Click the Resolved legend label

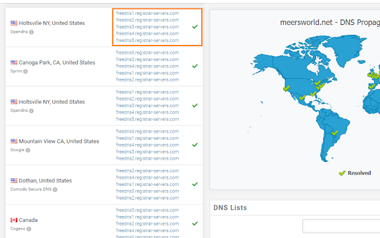[x=359, y=173]
